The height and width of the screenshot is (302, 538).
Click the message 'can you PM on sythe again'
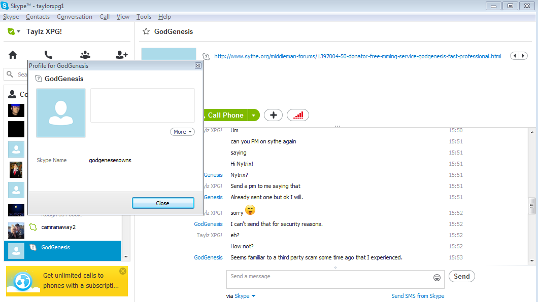[263, 141]
